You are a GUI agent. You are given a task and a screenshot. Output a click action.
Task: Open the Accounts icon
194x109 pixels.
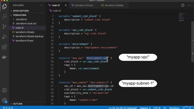coord(4,90)
